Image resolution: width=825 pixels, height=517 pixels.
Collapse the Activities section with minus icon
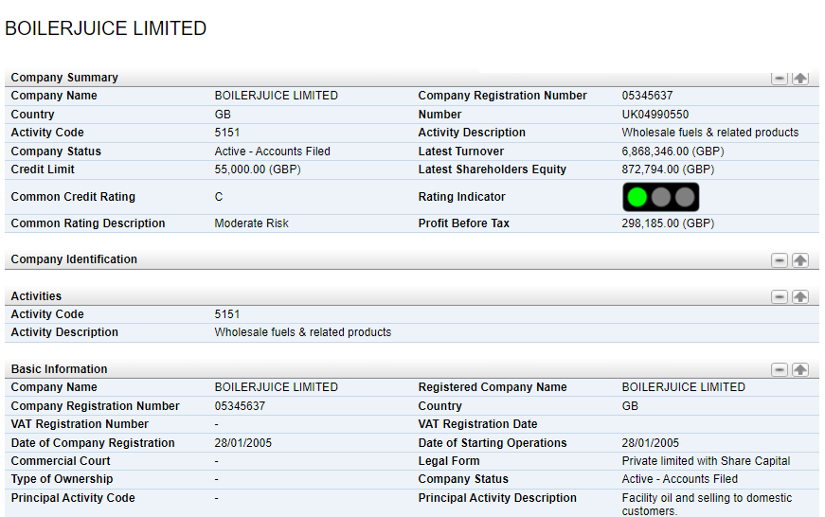point(780,296)
